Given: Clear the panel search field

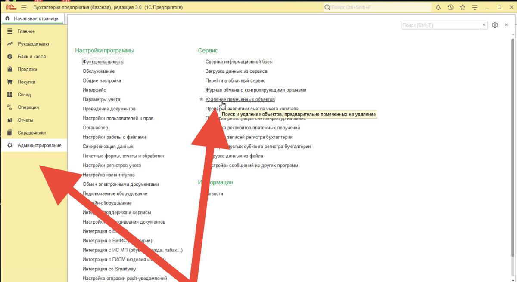Looking at the screenshot, I should tap(484, 25).
